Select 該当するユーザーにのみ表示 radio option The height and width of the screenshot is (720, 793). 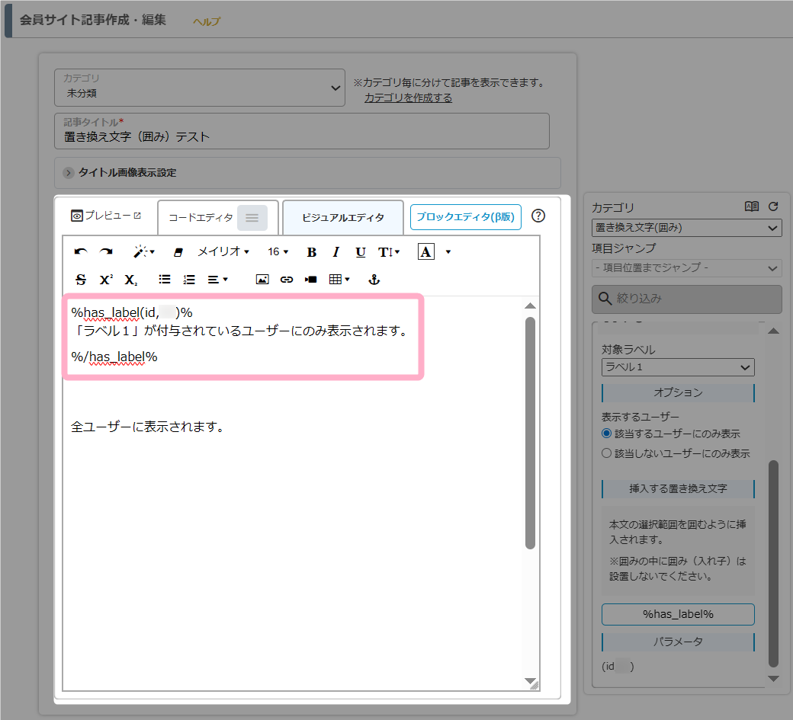607,434
